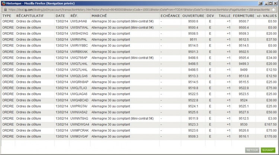Image resolution: width=279 pixels, height=155 pixels.
Task: Click the OUVERTURE column header
Action: coord(193,16)
